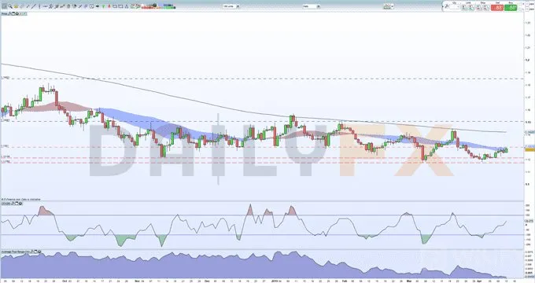Close the Average True Range panel

(39, 252)
